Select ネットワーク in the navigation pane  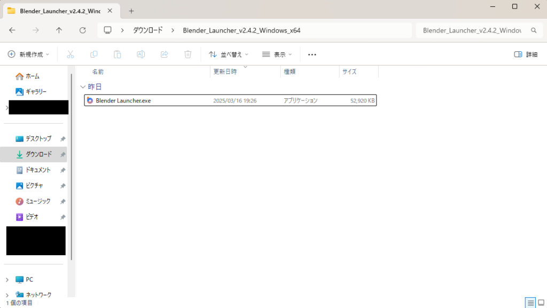[34, 295]
